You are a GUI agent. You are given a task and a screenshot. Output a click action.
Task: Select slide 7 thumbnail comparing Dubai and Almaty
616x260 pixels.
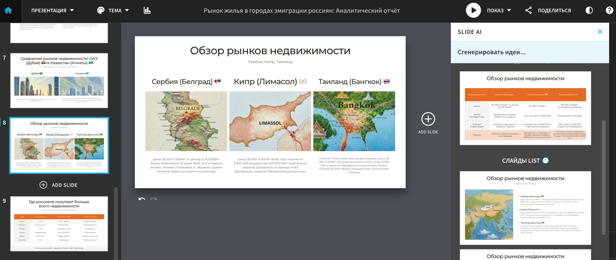point(59,80)
